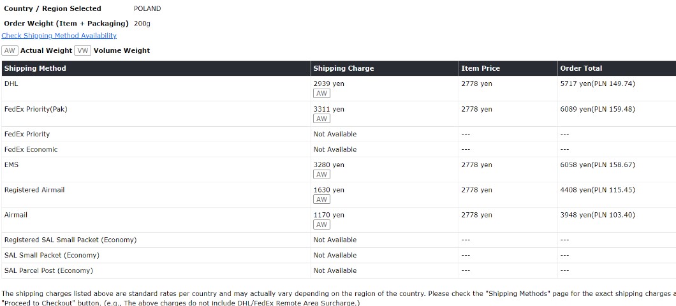Click the Shipping Charge column header
The image size is (676, 306).
[x=343, y=68]
